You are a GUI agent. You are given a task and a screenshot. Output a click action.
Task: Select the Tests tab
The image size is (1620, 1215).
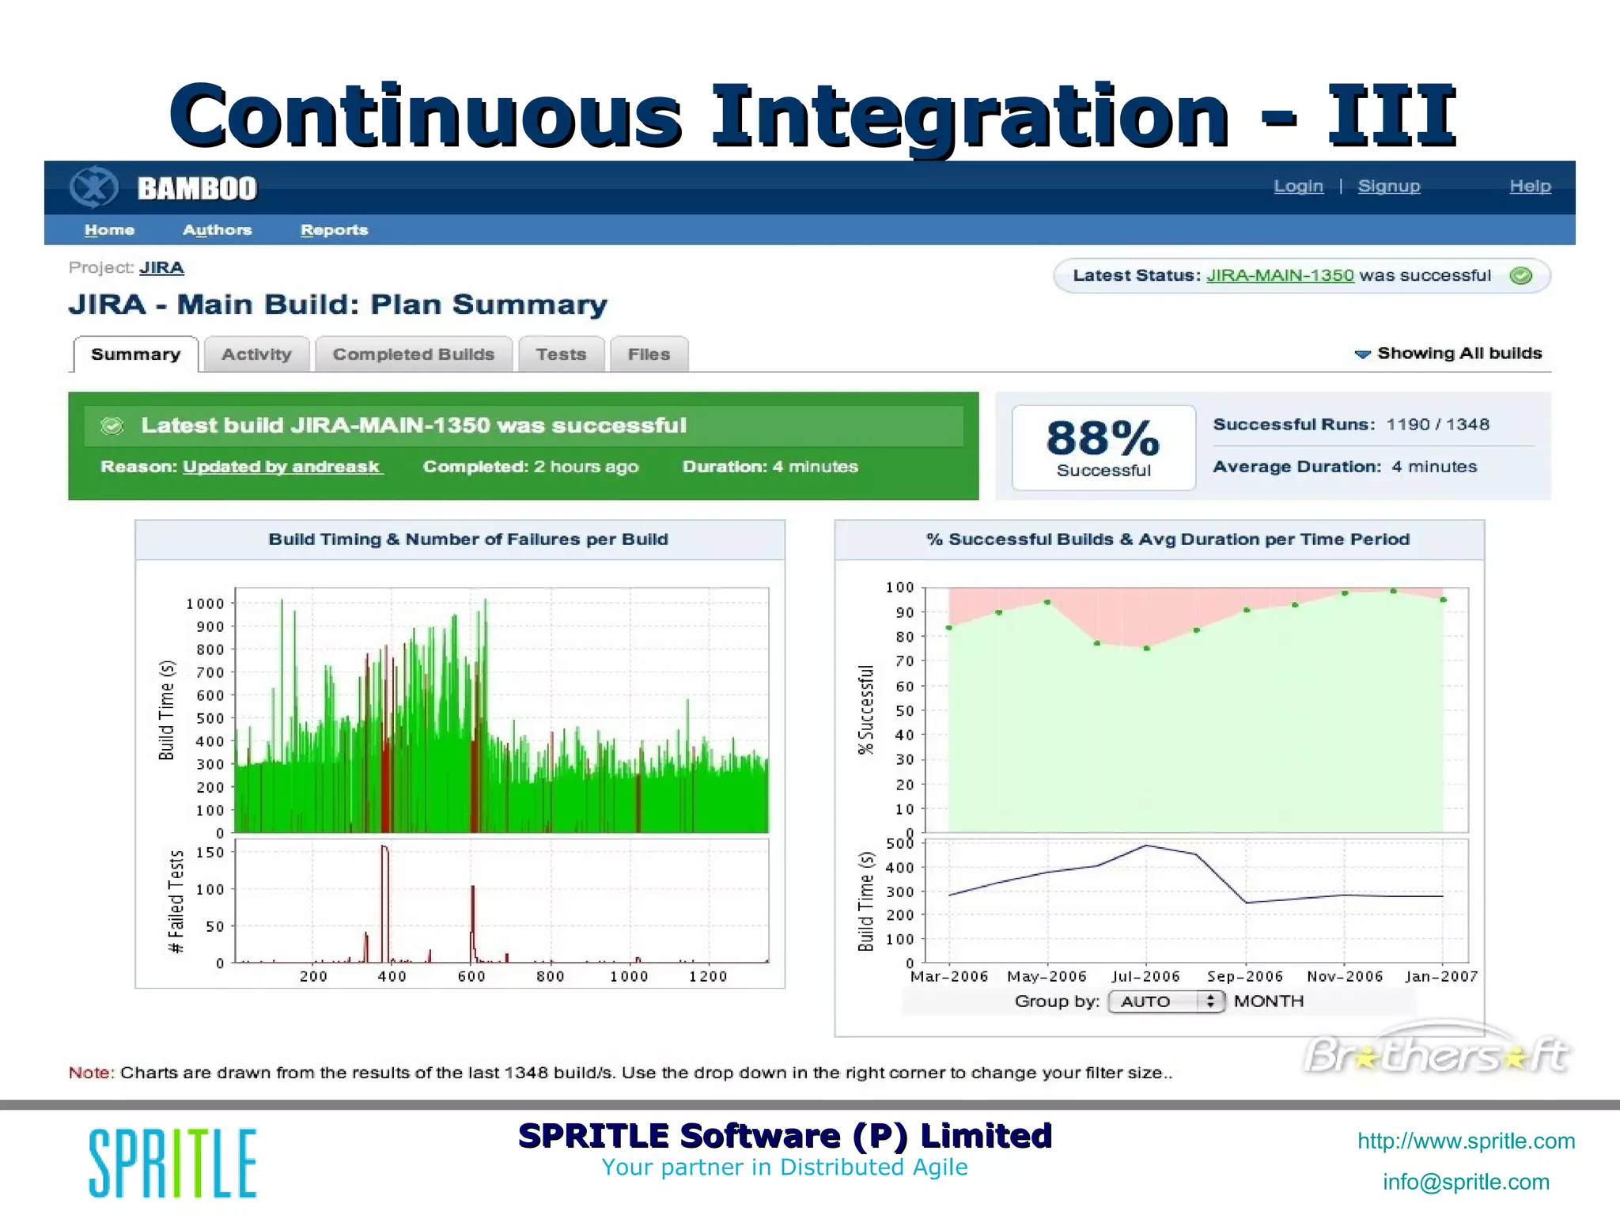pyautogui.click(x=561, y=354)
